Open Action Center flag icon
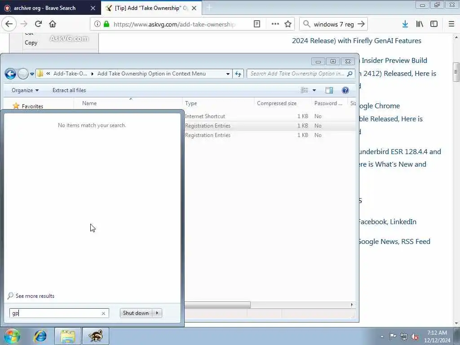The width and height of the screenshot is (460, 345). coord(393,336)
